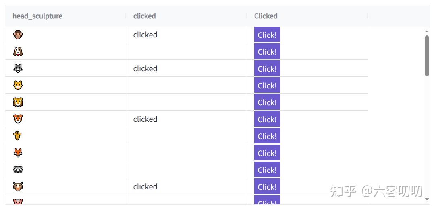Click the wolf face emoji
The width and height of the screenshot is (434, 209).
click(18, 68)
